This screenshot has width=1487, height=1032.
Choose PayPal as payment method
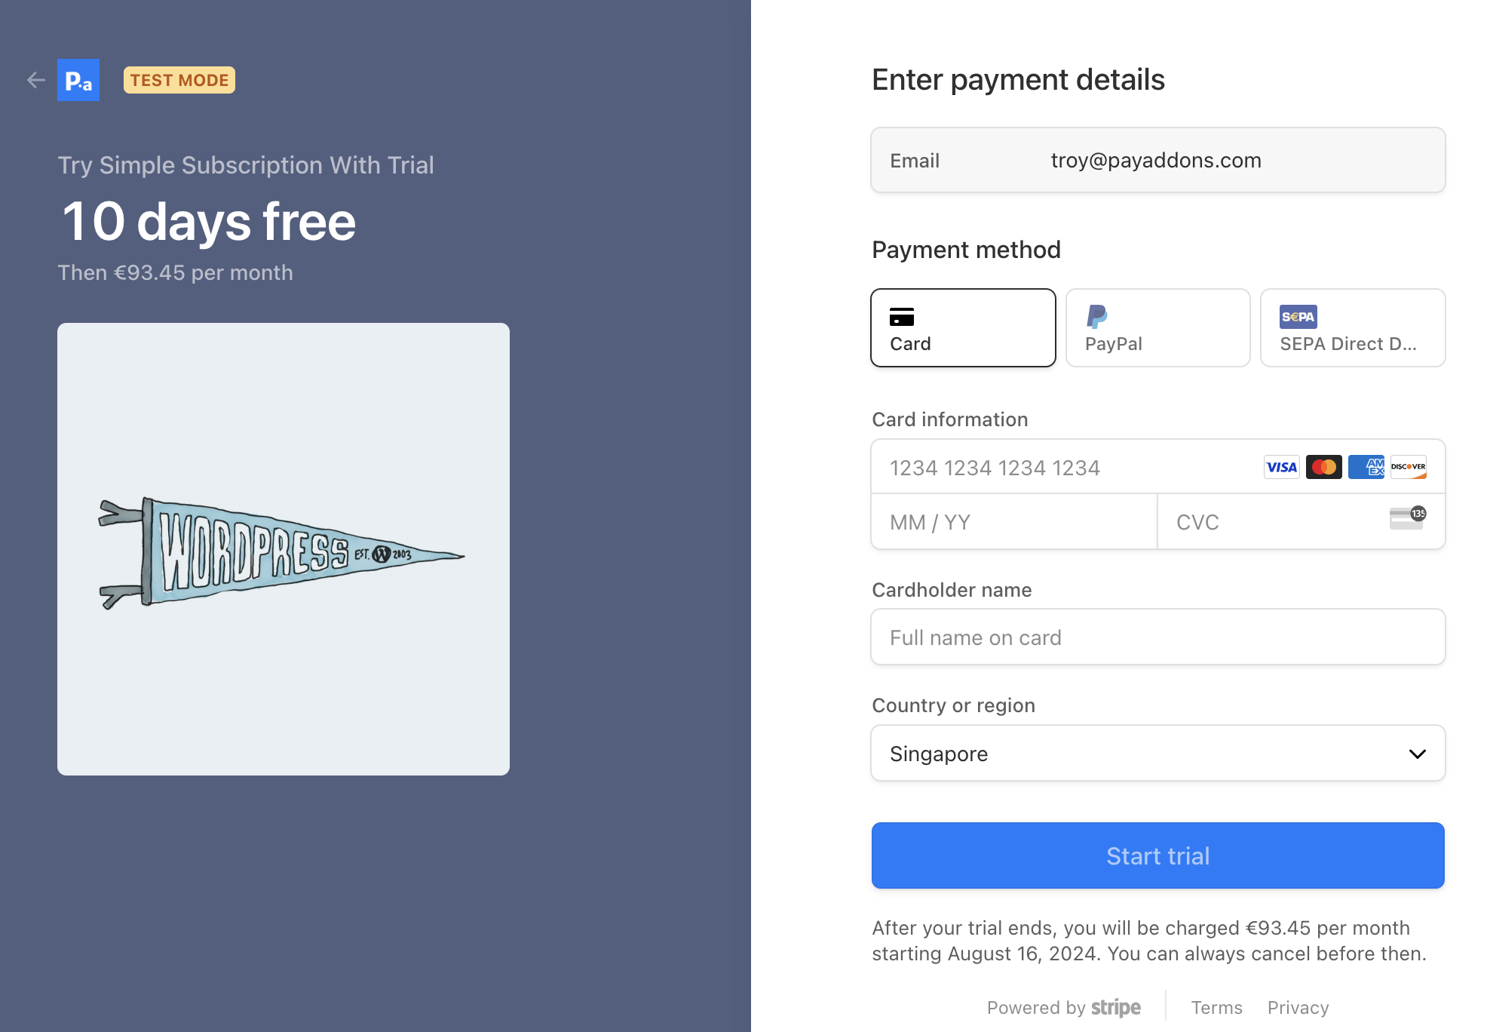pyautogui.click(x=1157, y=328)
